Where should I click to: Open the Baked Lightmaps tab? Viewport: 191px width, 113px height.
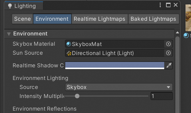click(x=153, y=19)
